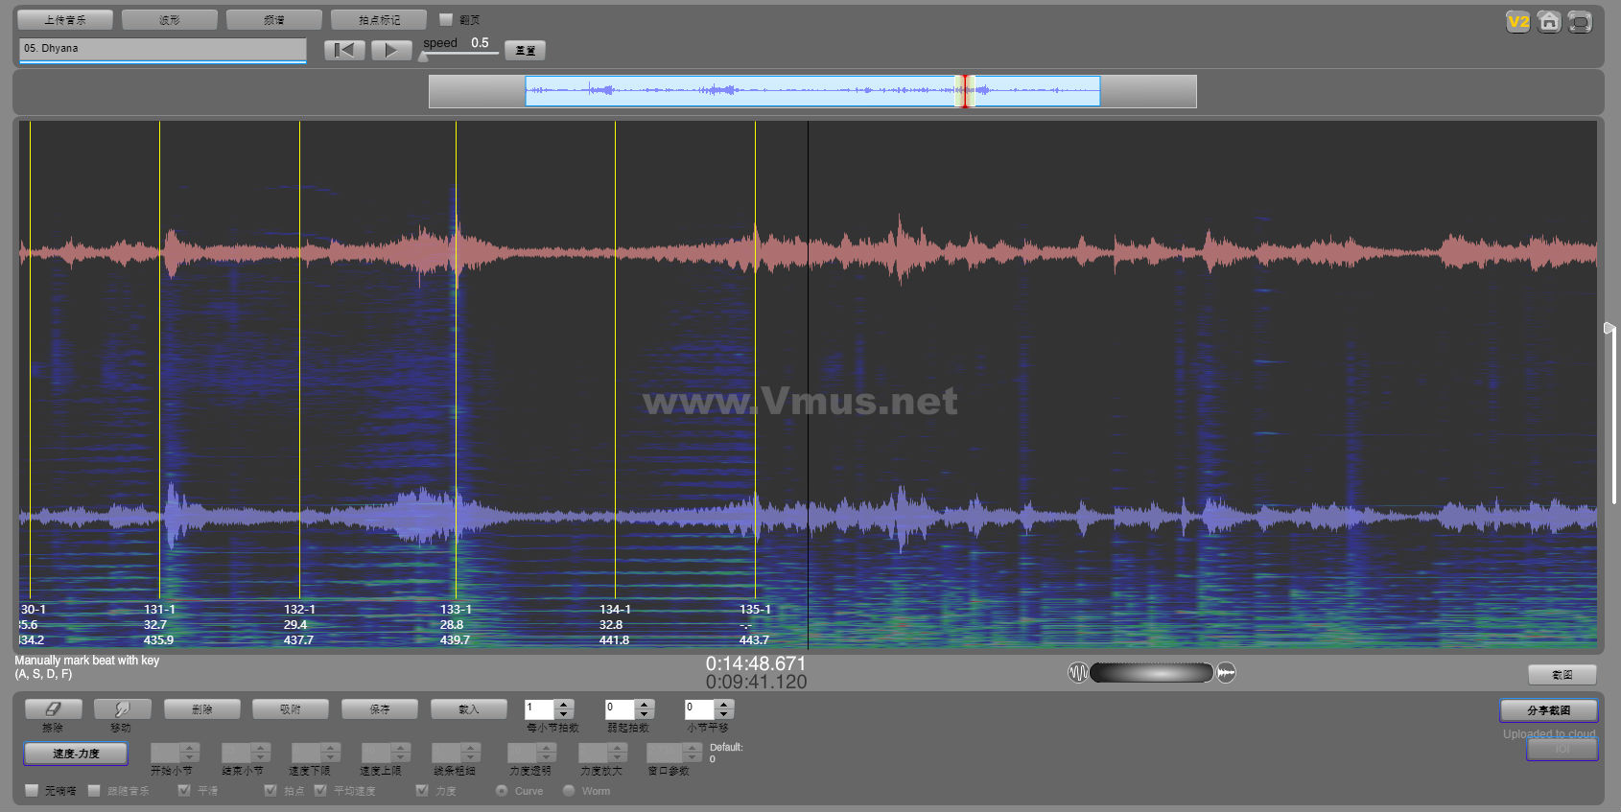
Task: Increase the 每小节拍数 value with up arrow
Action: (x=564, y=705)
